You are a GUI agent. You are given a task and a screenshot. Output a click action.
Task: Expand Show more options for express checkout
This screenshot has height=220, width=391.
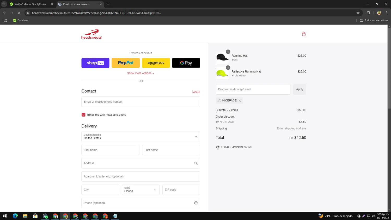tap(141, 73)
